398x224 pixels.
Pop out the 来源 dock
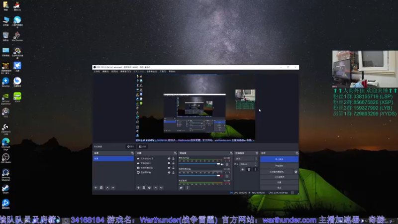[175, 153]
